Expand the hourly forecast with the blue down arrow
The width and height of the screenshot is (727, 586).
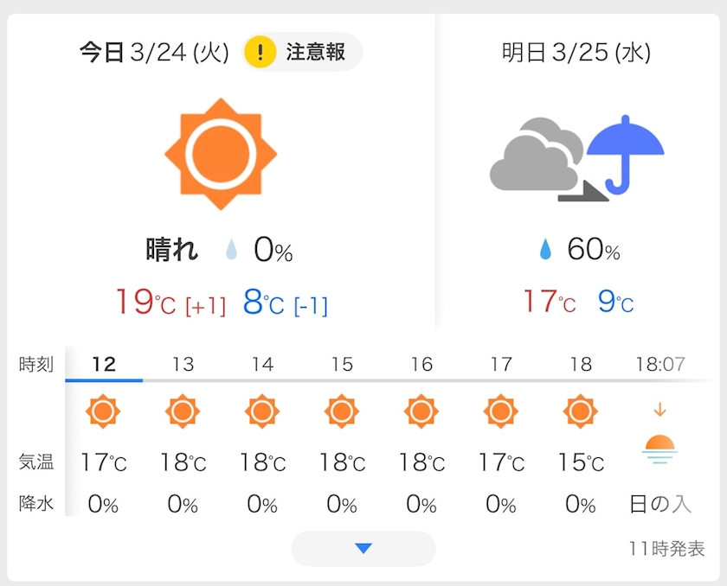363,548
